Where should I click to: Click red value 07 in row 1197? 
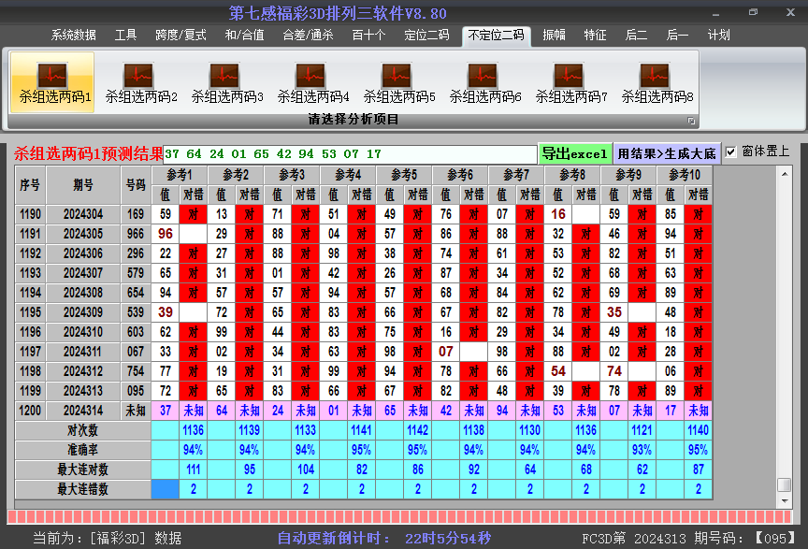point(446,352)
